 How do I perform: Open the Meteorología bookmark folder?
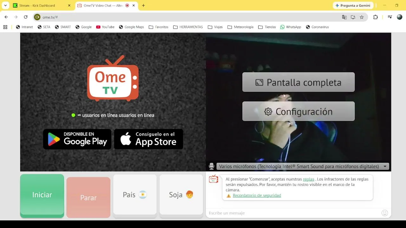240,27
